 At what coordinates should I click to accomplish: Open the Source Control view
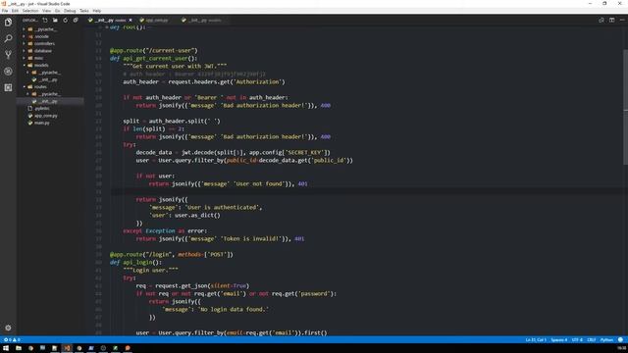8,55
